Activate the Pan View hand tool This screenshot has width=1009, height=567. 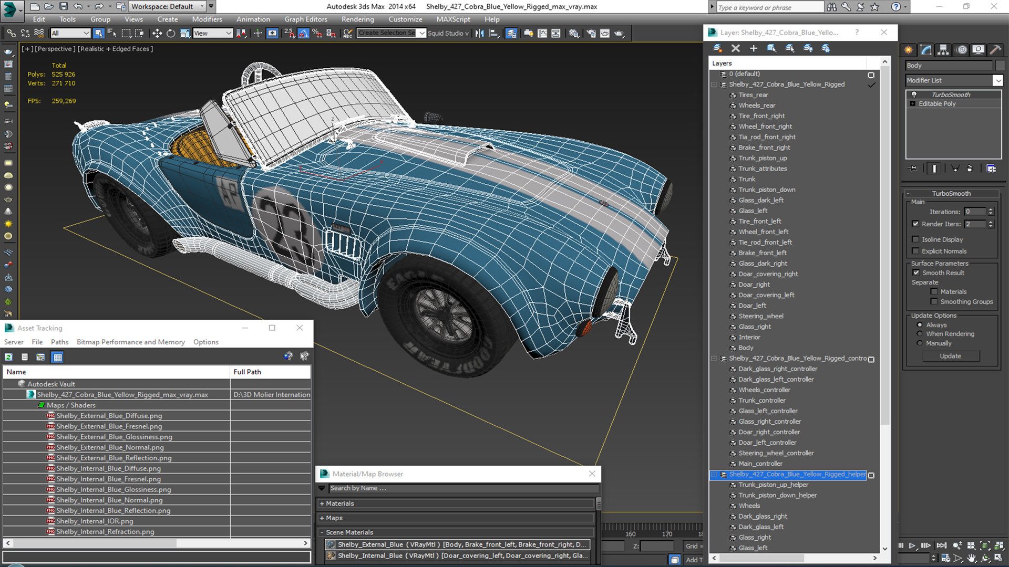tap(972, 558)
